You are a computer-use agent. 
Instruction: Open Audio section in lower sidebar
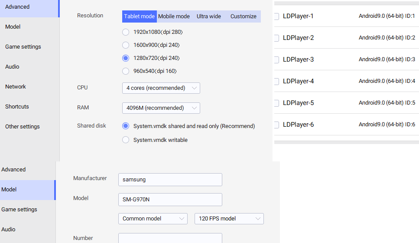point(28,230)
